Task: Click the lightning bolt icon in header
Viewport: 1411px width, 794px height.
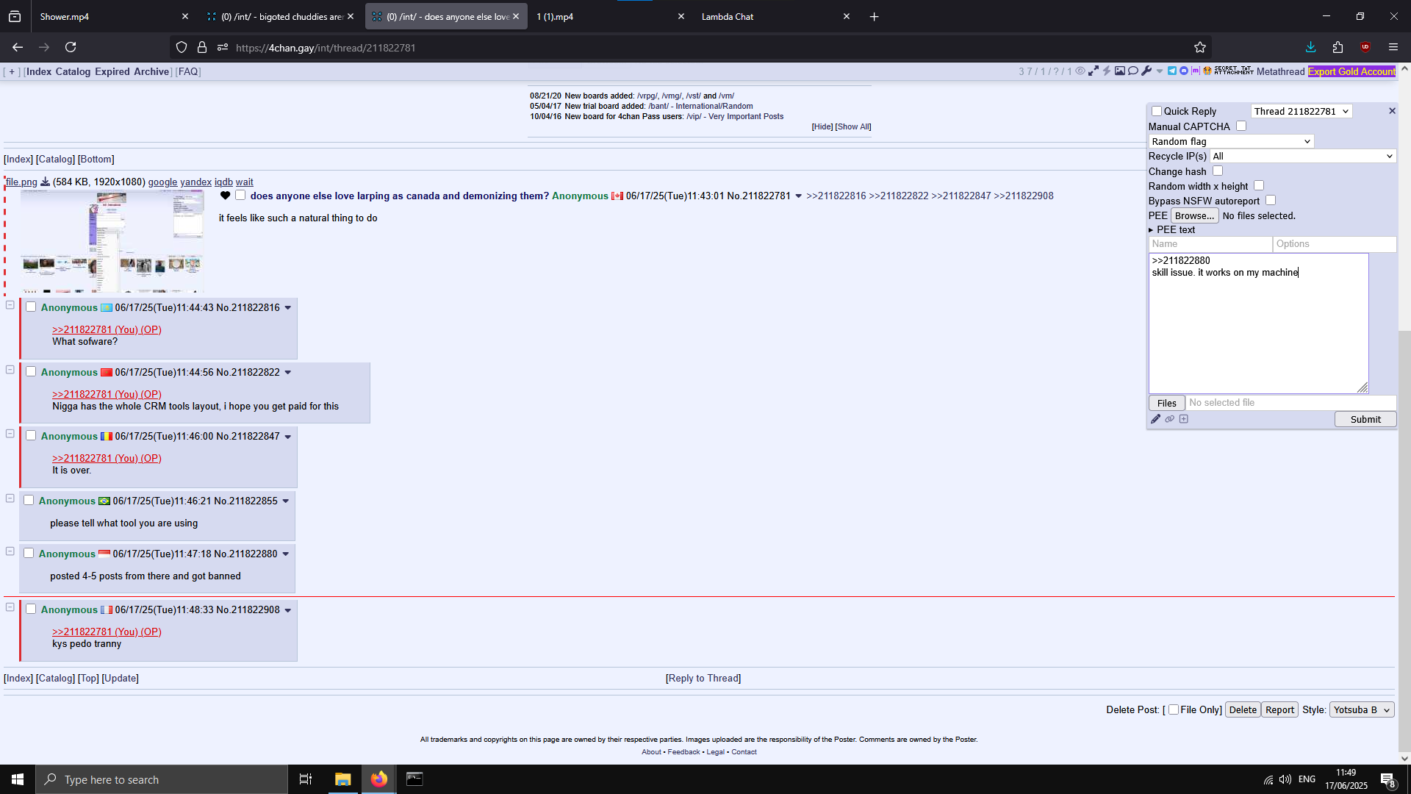Action: click(1107, 71)
